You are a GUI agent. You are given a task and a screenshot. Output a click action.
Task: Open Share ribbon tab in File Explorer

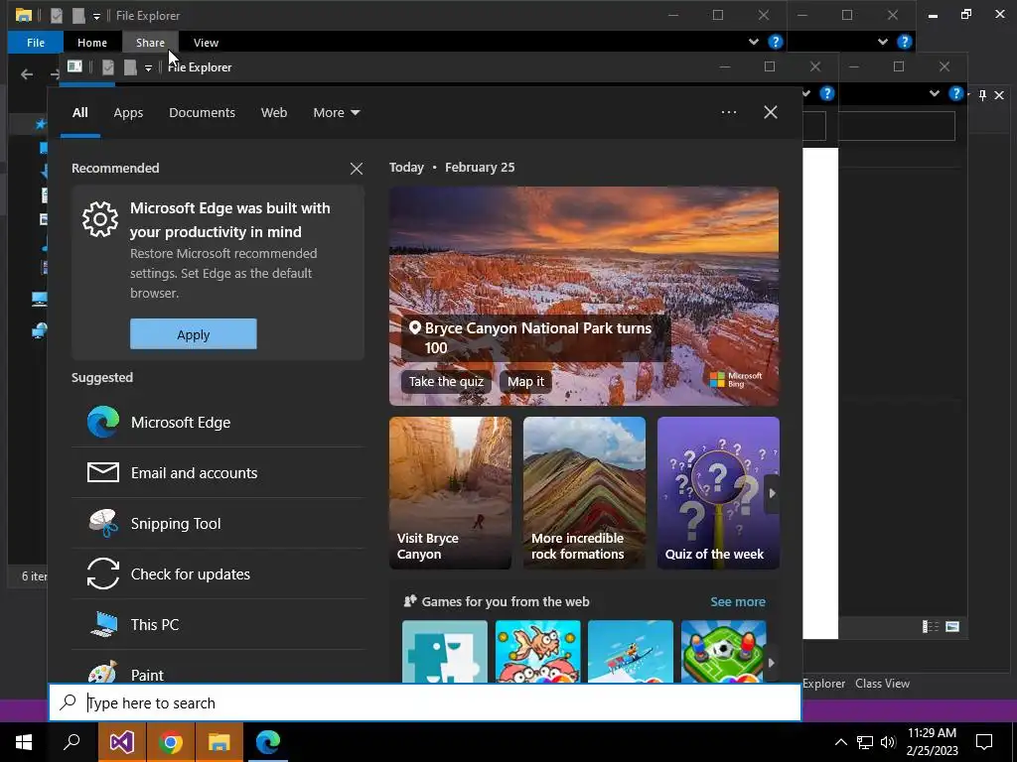[x=151, y=43]
